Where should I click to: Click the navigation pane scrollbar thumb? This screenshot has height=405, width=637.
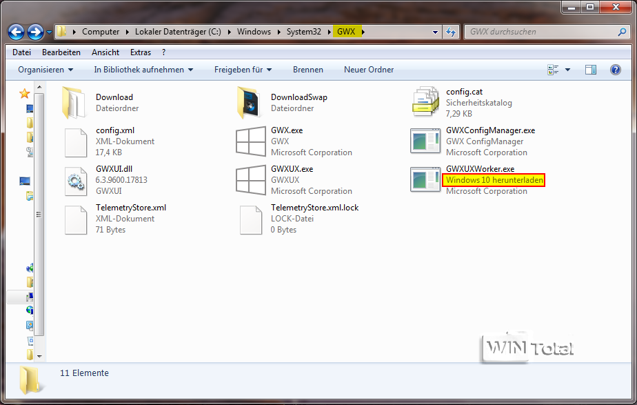39,215
